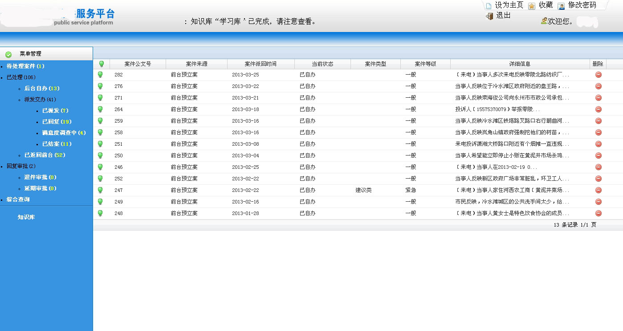Collapse the 已处理 (106) tree node

tap(21, 77)
